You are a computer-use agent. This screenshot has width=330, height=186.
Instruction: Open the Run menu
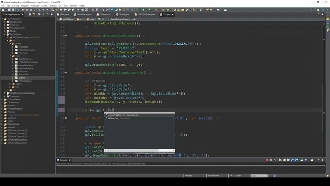point(65,6)
